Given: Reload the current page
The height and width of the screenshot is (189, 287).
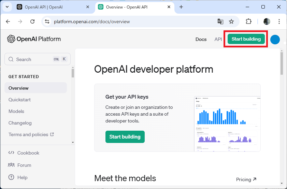Looking at the screenshot, I should click(32, 21).
